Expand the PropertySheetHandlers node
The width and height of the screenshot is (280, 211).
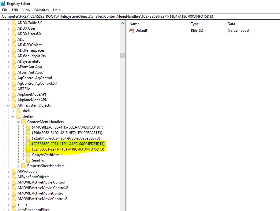tap(18, 166)
